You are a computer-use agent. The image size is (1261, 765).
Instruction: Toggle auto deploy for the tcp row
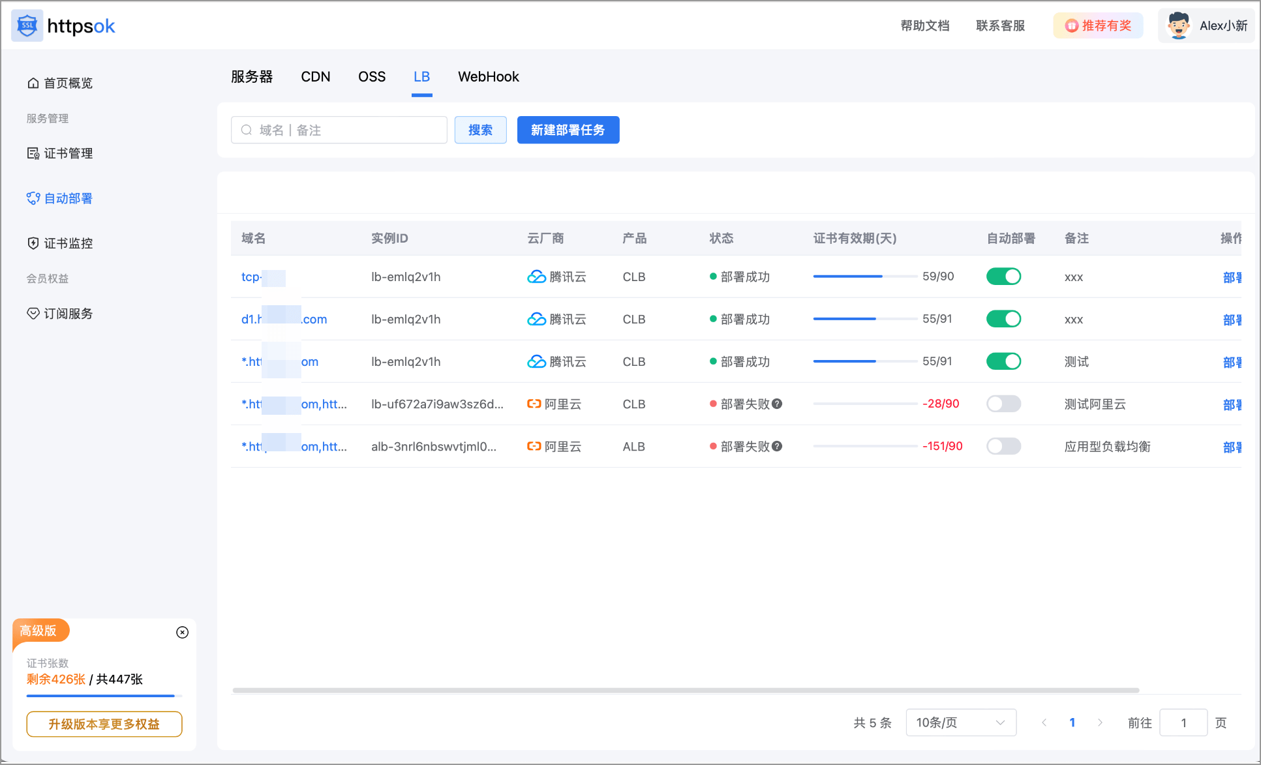point(1003,277)
